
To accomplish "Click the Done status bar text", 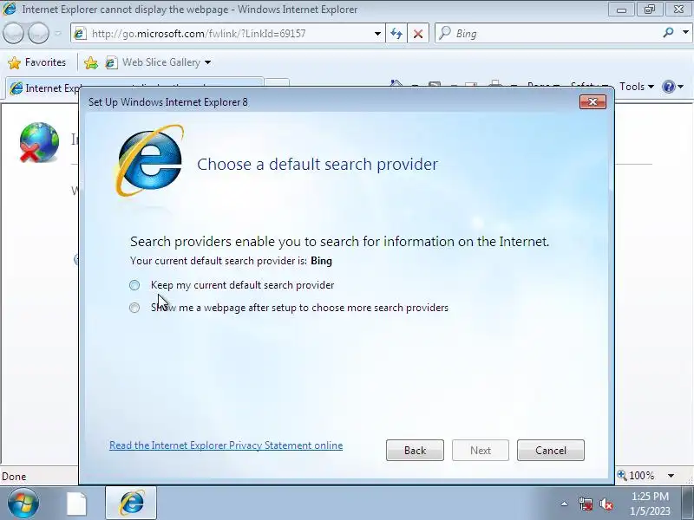I will point(14,476).
